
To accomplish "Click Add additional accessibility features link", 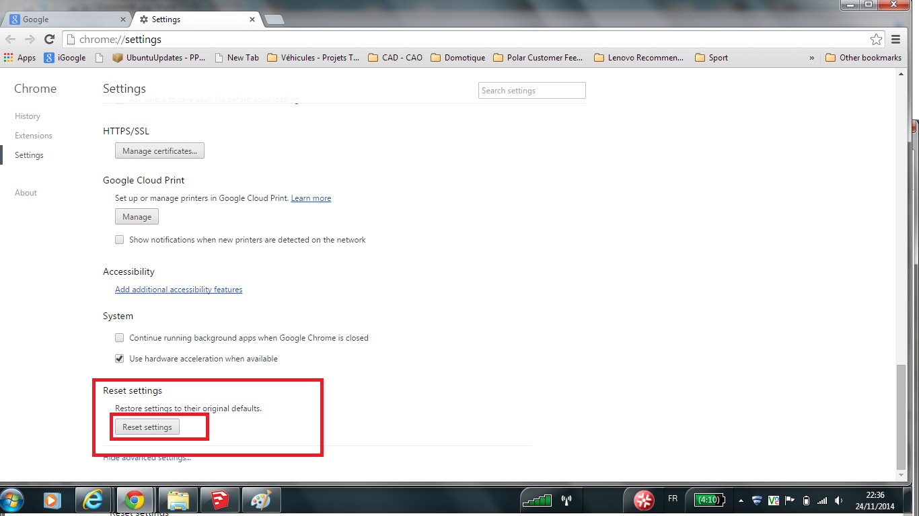I will (x=178, y=290).
